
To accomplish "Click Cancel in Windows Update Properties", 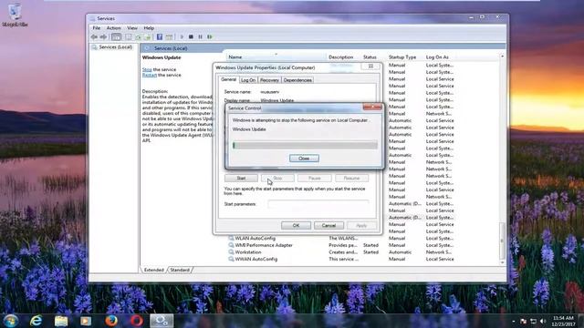I will [328, 225].
